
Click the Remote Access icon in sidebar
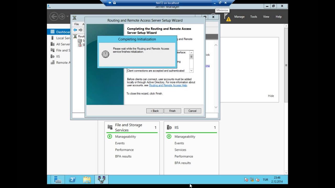[x=52, y=62]
